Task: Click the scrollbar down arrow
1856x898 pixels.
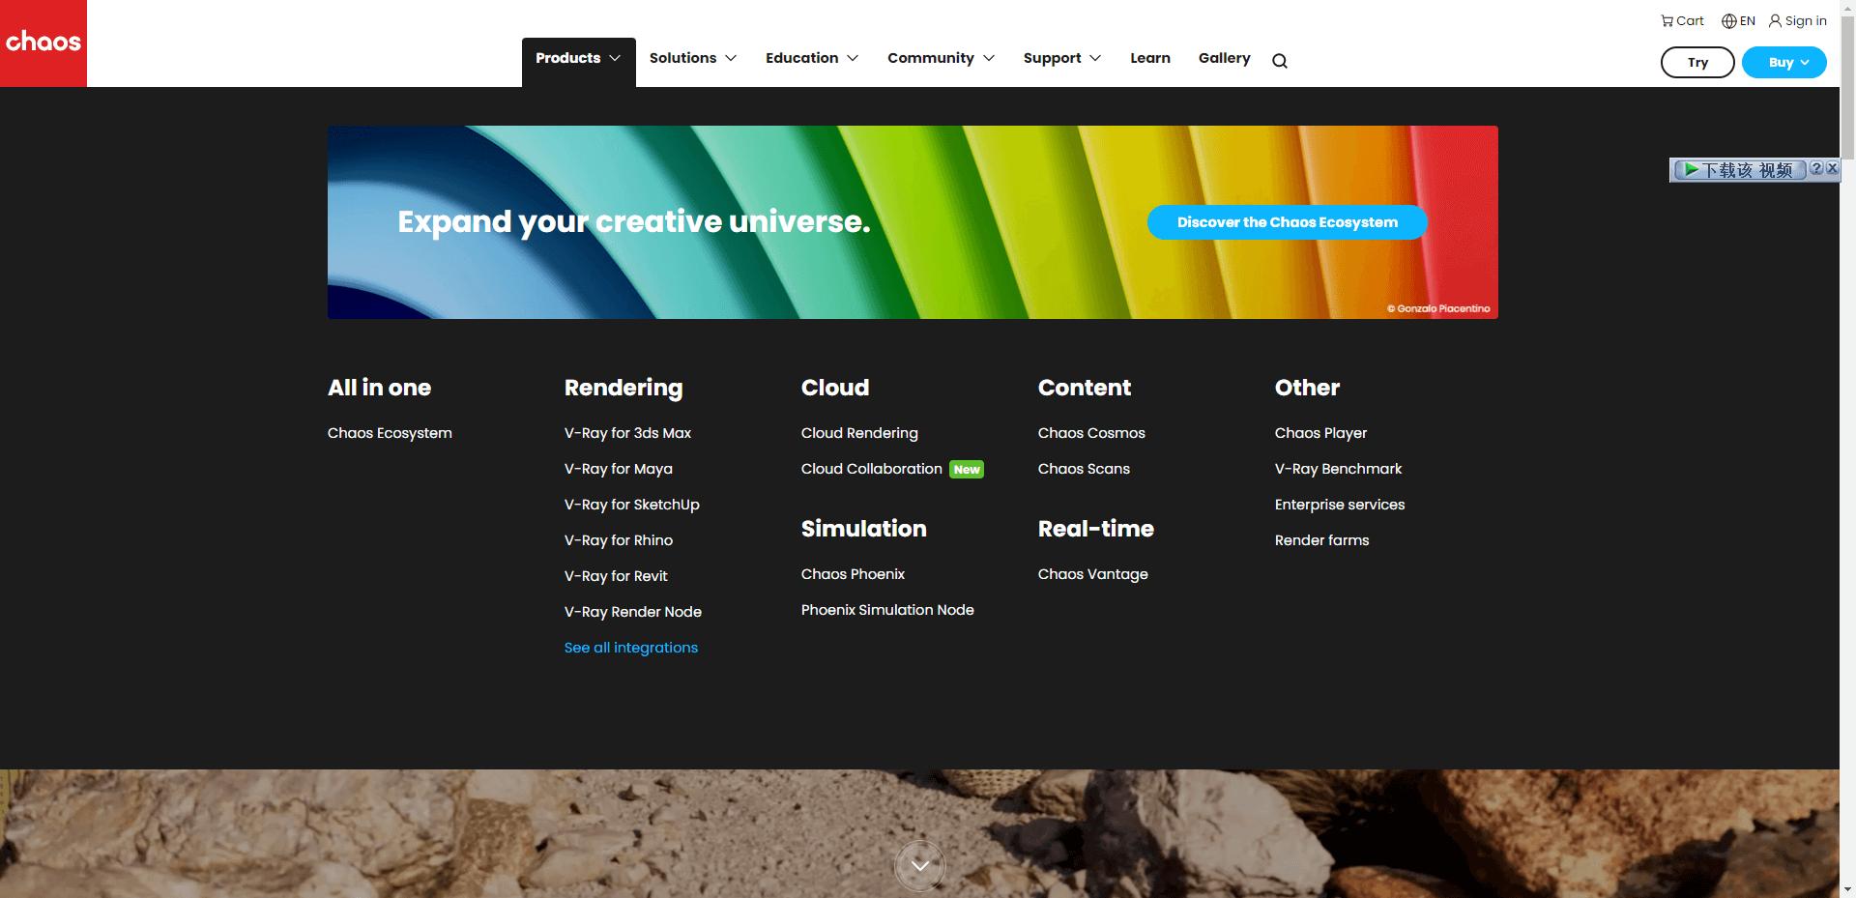Action: [x=1847, y=889]
